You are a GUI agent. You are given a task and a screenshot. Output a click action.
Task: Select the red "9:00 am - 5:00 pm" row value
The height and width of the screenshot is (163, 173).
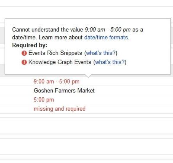click(x=57, y=82)
